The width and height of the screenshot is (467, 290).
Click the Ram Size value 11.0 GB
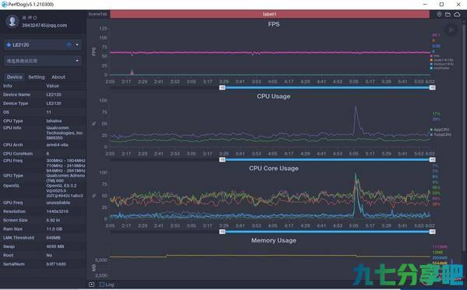tap(54, 229)
